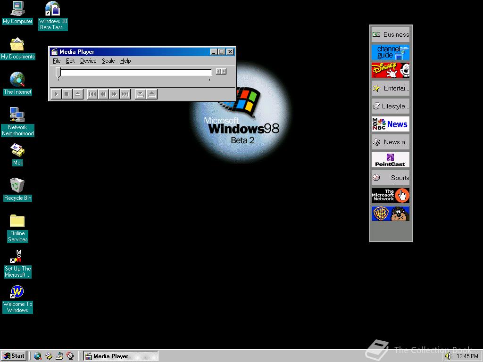This screenshot has width=483, height=362.
Task: Click the 12:45 PM system clock
Action: point(467,356)
